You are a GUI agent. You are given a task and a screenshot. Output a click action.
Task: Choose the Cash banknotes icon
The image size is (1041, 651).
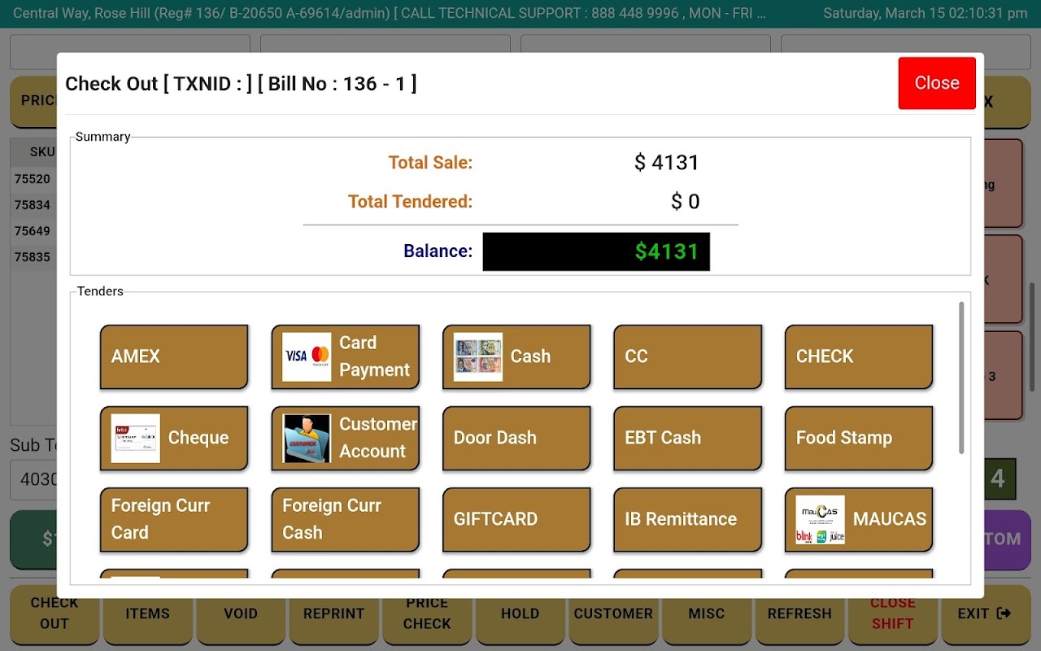point(478,356)
